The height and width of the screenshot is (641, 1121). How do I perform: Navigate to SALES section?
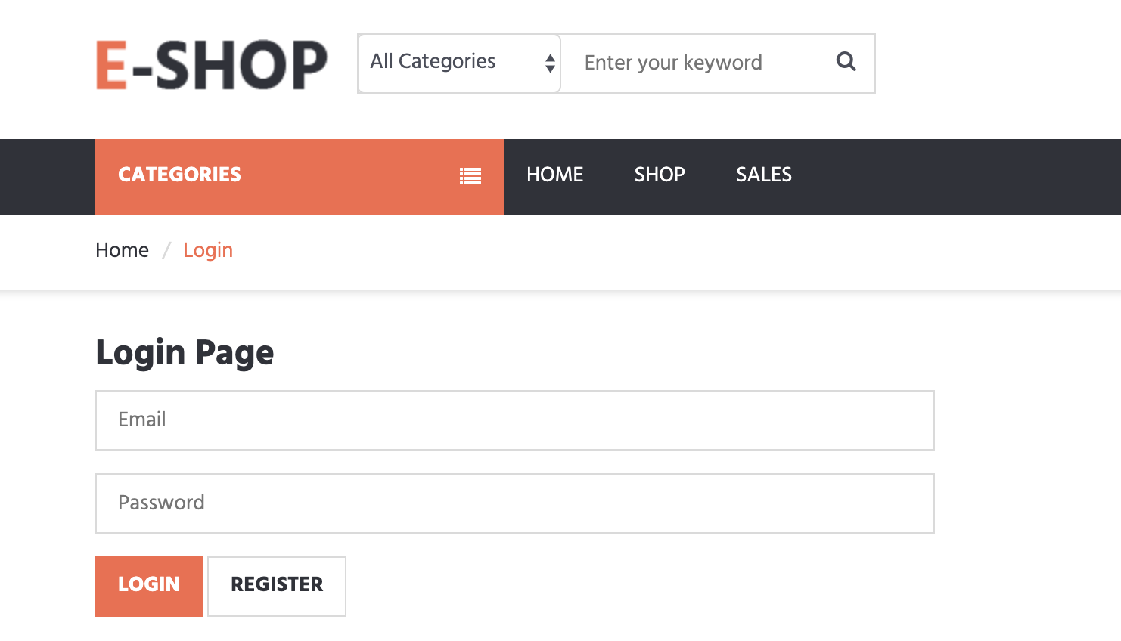click(x=763, y=175)
